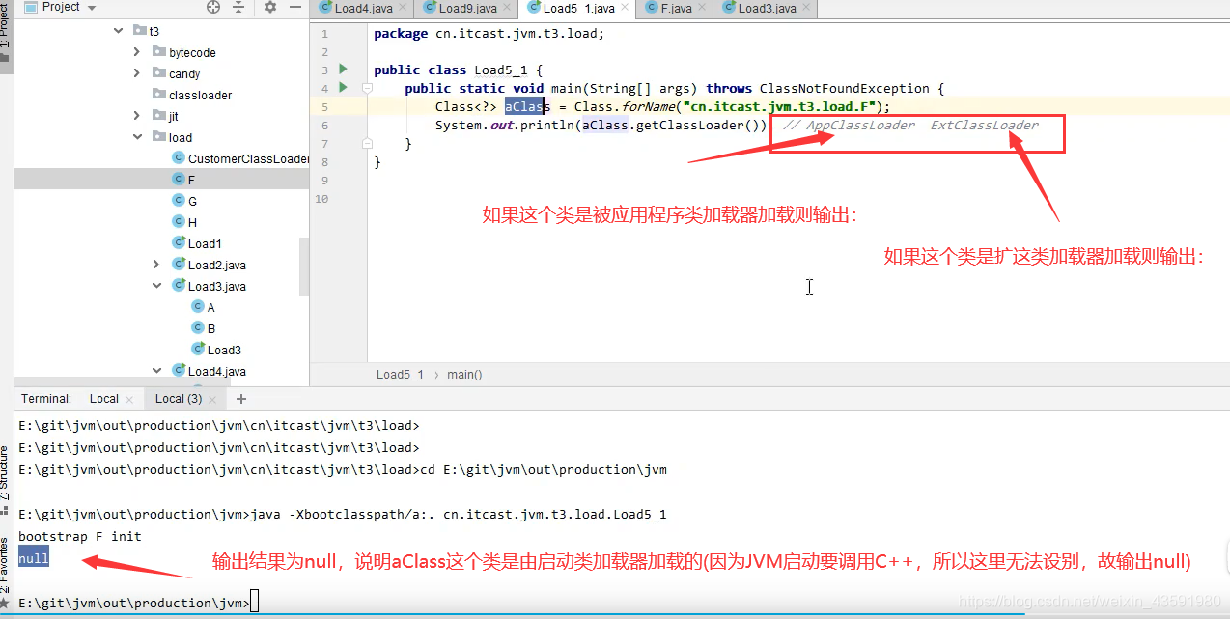Open Project panel settings gear
Viewport: 1230px width, 619px height.
pos(270,8)
